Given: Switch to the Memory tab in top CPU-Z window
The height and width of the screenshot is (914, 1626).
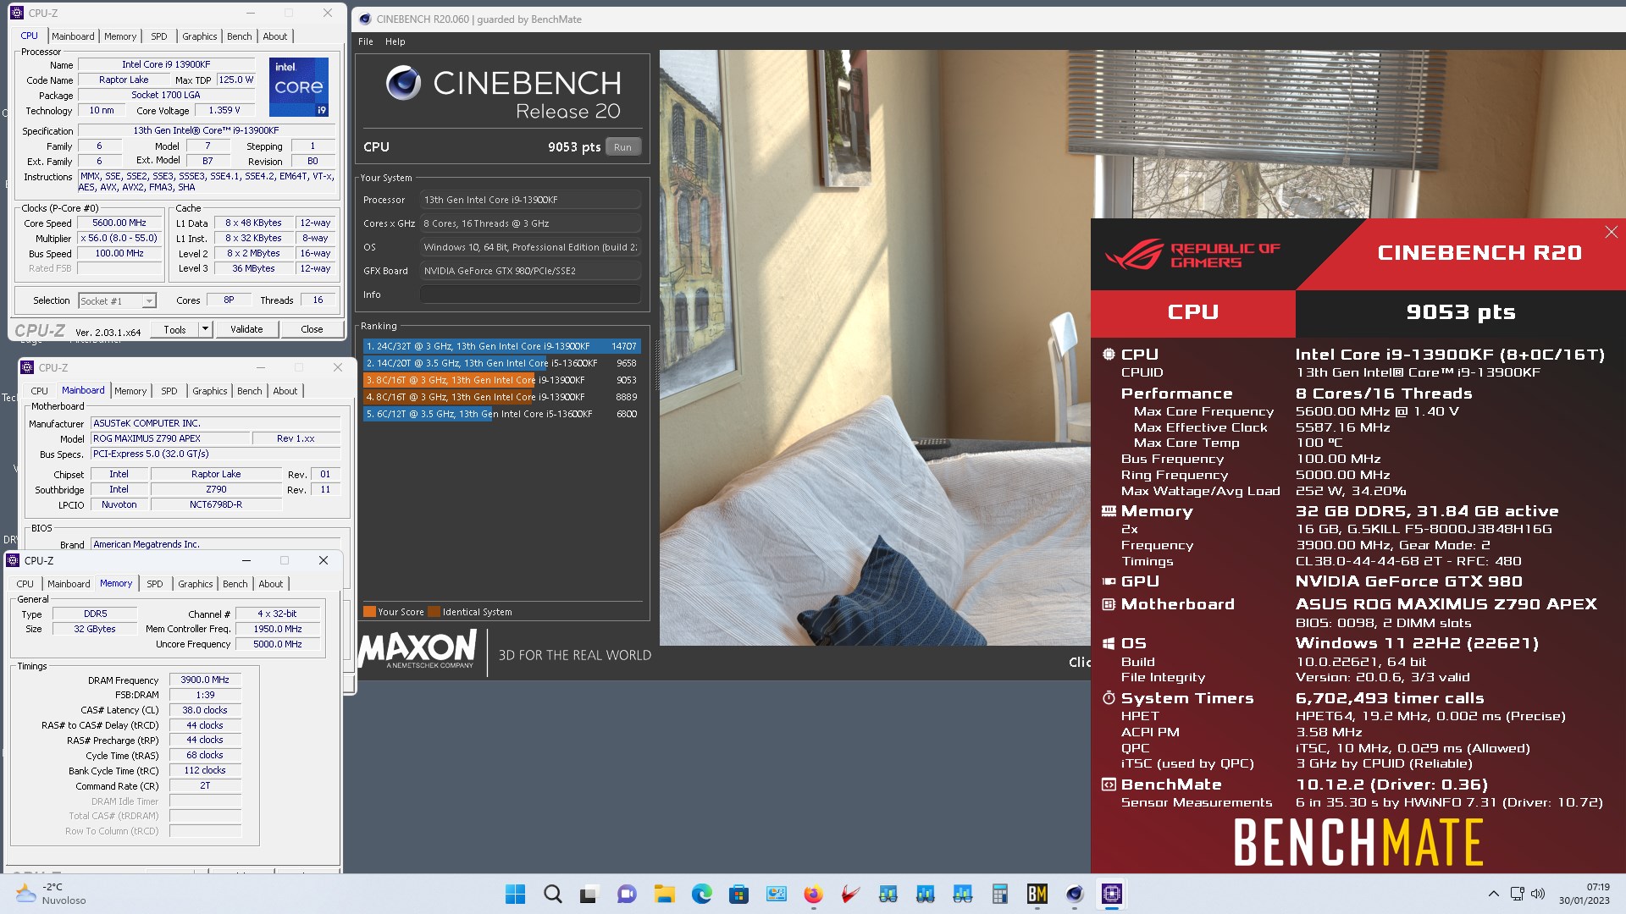Looking at the screenshot, I should tap(120, 36).
